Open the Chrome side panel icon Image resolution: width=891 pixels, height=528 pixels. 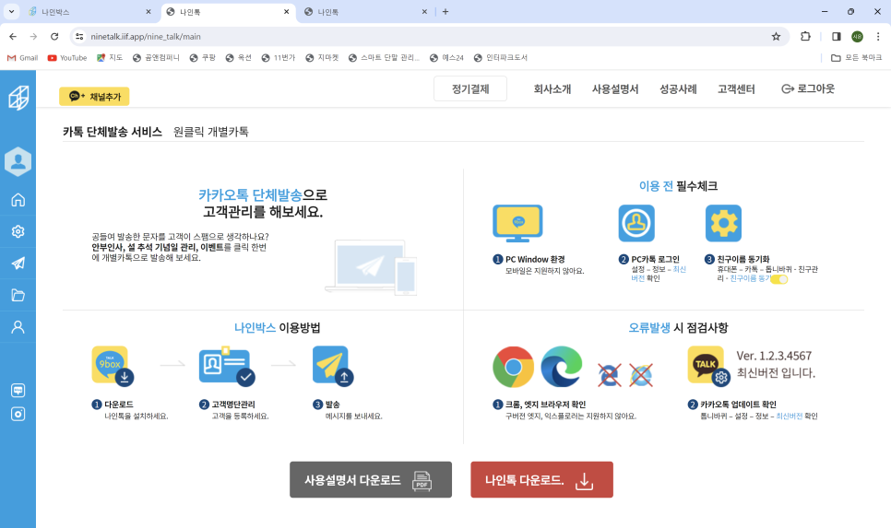[x=837, y=36]
